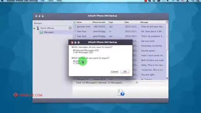
Task: Uncheck the Janocko Tom message row
Action: (75, 26)
